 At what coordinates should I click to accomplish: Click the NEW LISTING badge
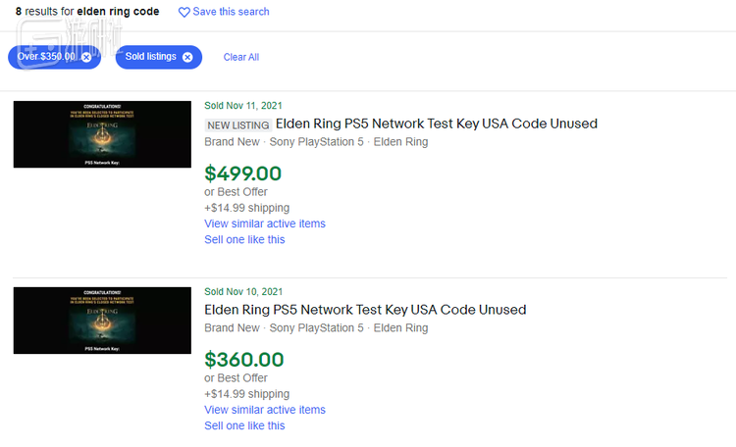click(x=237, y=124)
